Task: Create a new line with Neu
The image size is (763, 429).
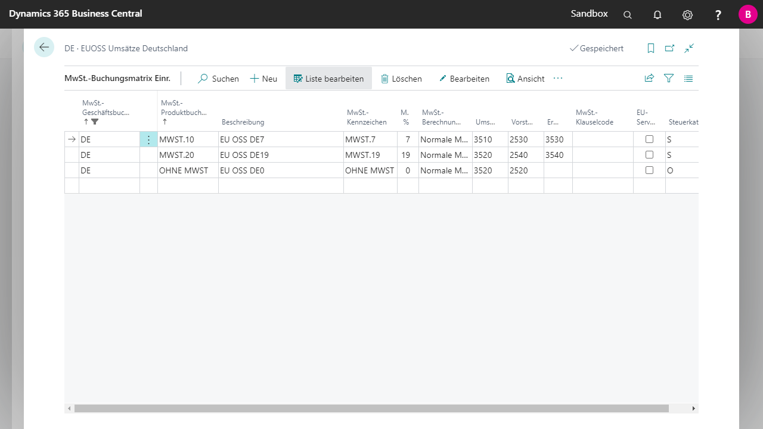Action: [x=263, y=79]
